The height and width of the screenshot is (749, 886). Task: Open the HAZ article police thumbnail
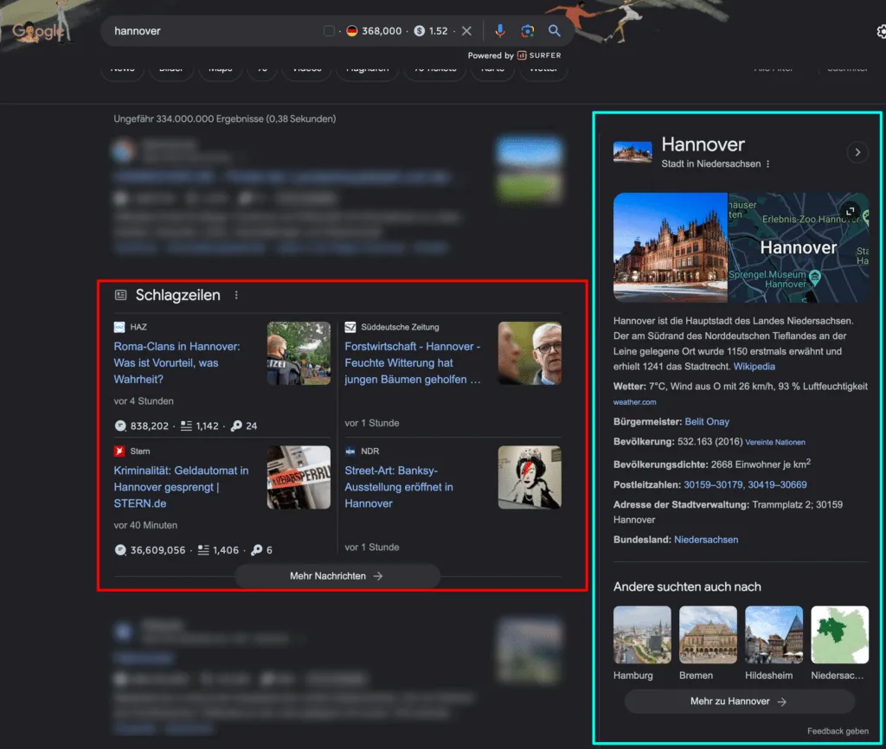point(299,354)
